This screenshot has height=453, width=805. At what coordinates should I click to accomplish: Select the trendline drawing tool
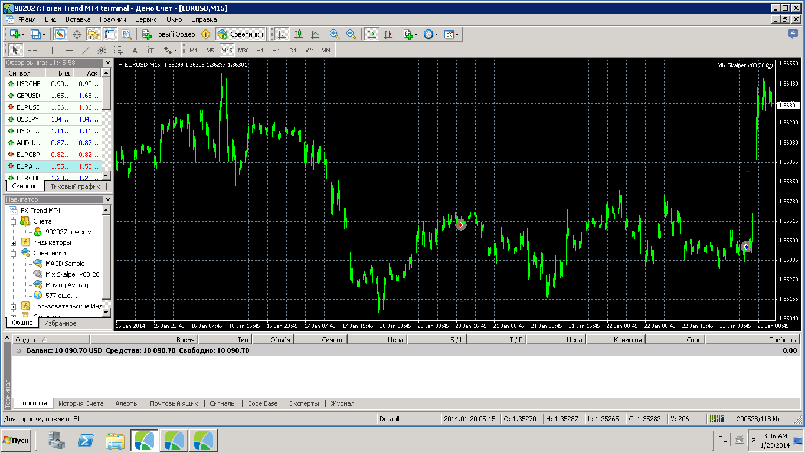85,50
